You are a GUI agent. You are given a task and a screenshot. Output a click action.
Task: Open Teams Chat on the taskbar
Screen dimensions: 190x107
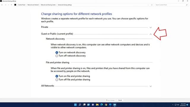click(x=93, y=105)
